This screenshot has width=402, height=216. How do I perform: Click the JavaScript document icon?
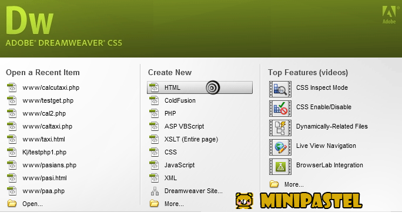coord(154,165)
